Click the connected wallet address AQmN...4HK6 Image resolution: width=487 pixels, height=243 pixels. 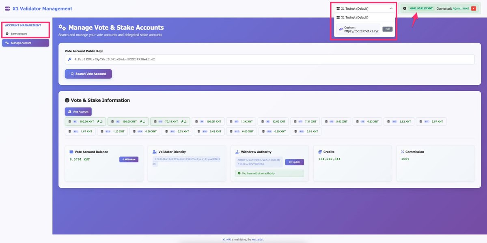tap(461, 9)
